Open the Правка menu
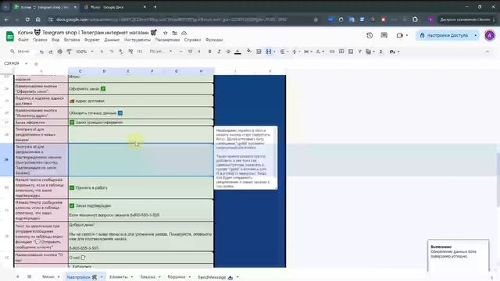 40,40
